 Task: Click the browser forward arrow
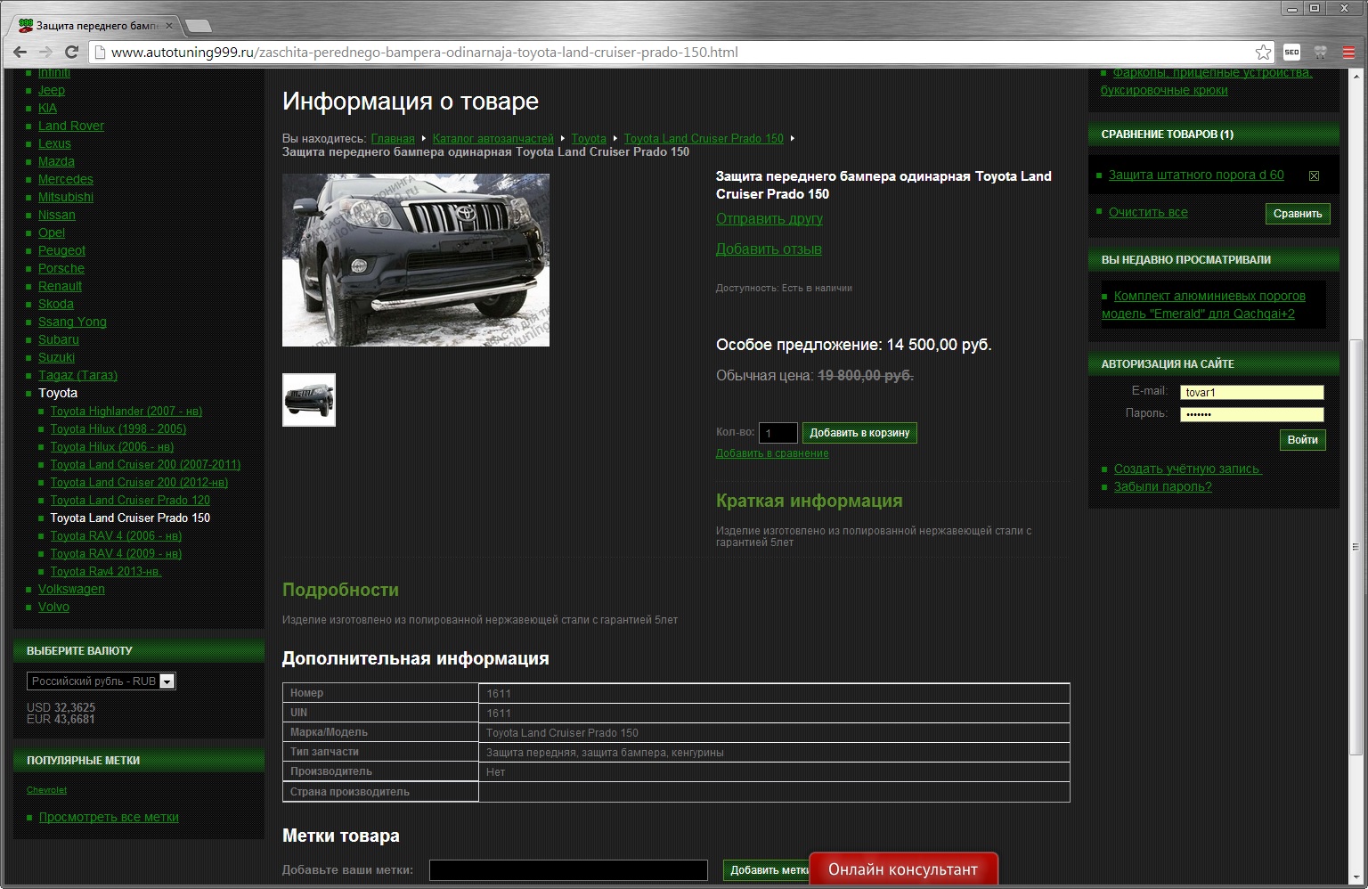pyautogui.click(x=45, y=53)
